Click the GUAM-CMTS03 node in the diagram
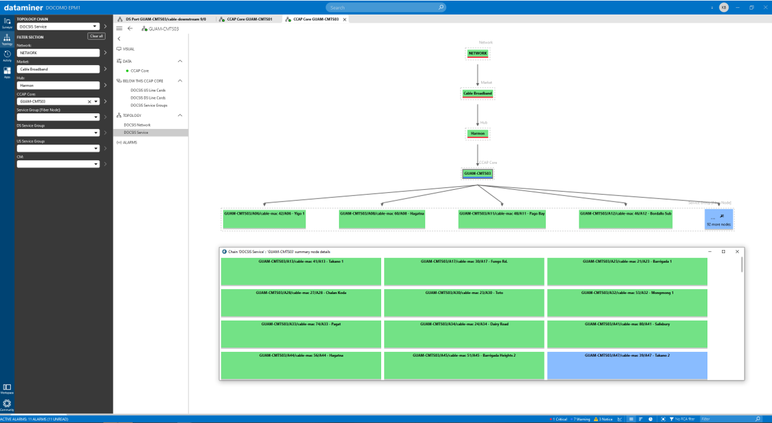 pyautogui.click(x=477, y=173)
